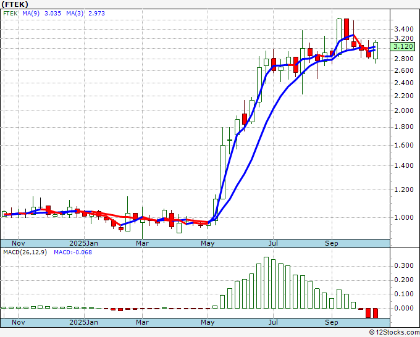Click the Sep marker on MACD time axis
420x337 pixels.
pos(332,322)
